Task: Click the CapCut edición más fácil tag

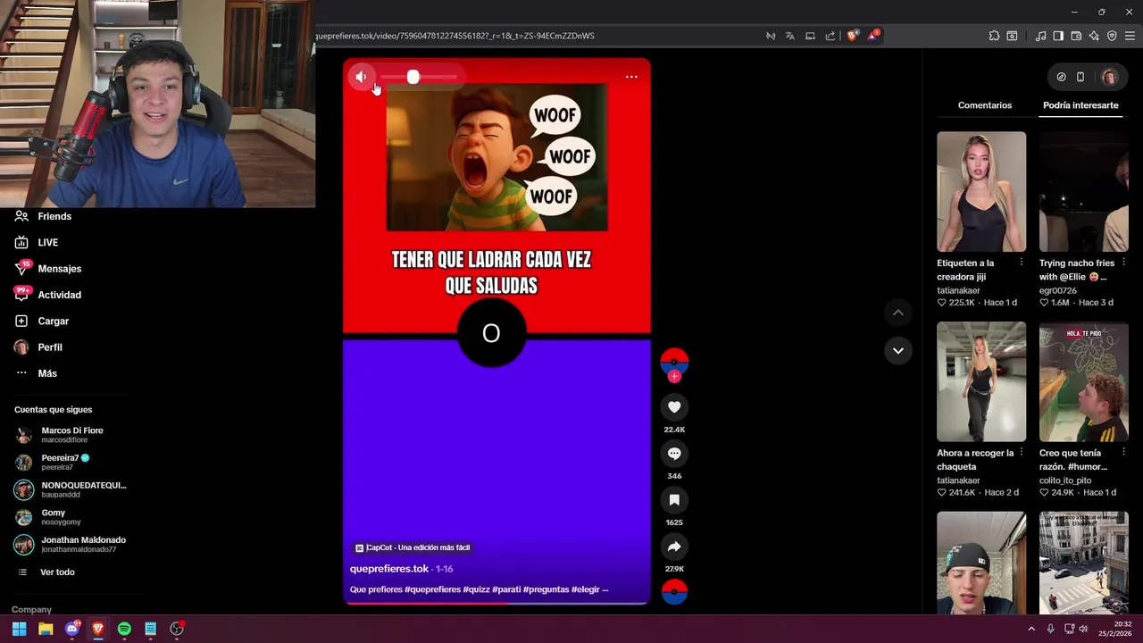Action: point(413,547)
